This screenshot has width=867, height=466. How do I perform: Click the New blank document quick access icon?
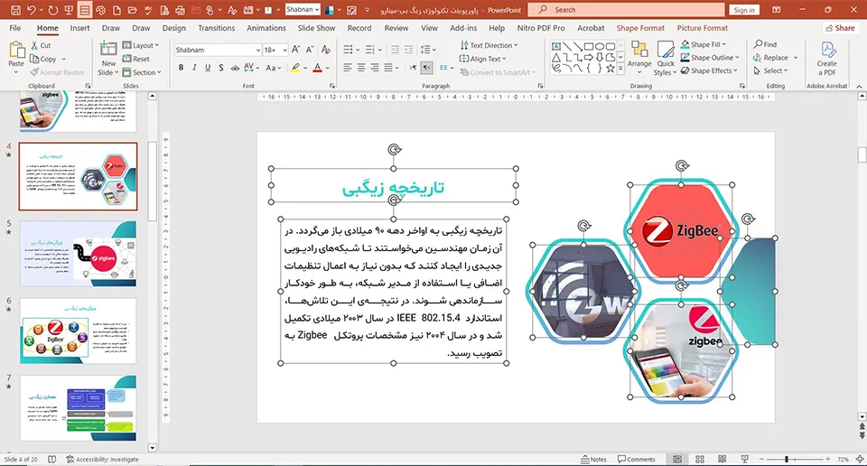coord(117,10)
